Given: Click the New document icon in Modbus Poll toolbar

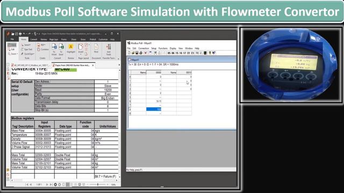Looking at the screenshot, I should (x=129, y=53).
